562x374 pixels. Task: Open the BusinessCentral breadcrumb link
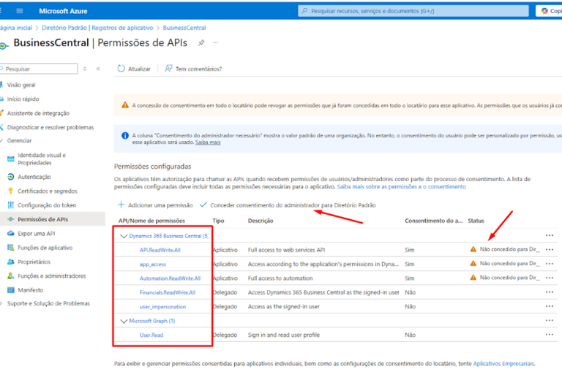pyautogui.click(x=184, y=28)
